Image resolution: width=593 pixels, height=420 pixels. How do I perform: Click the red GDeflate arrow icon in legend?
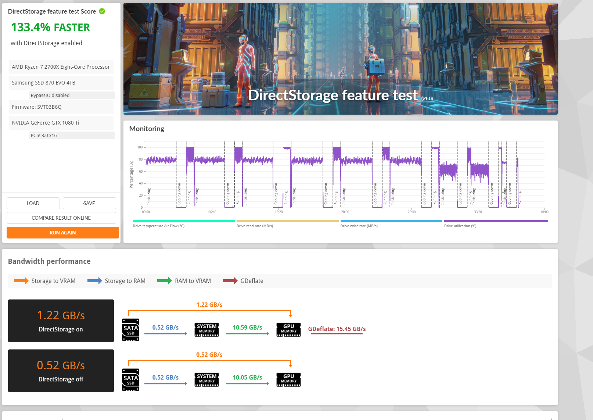tap(230, 281)
